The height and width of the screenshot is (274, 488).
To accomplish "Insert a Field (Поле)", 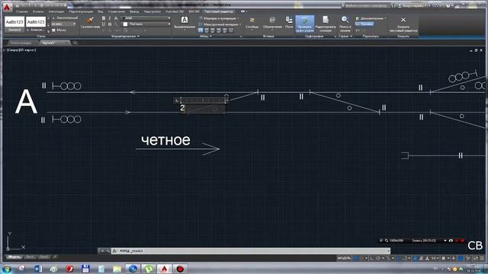I will point(289,22).
